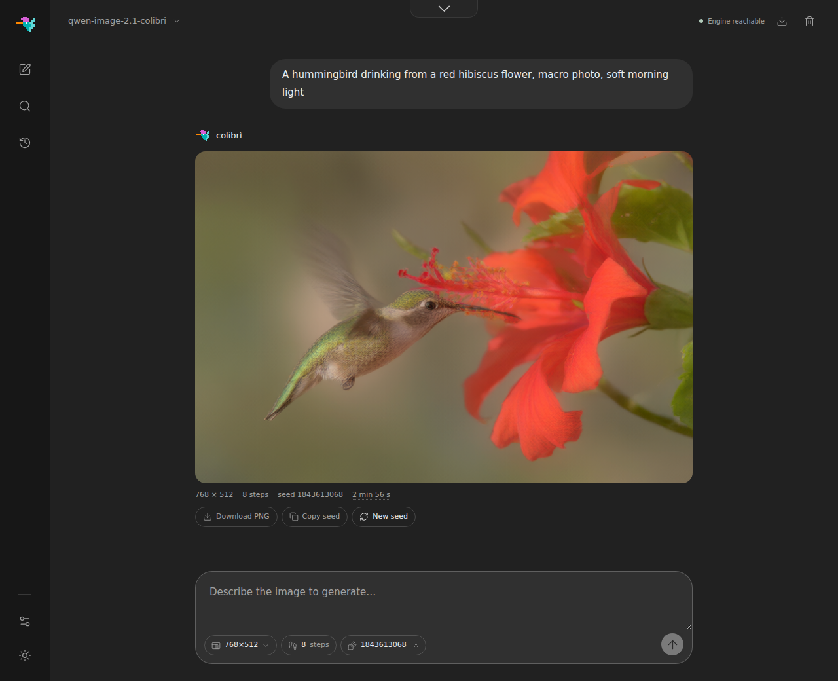This screenshot has width=838, height=681.
Task: Click the Copy seed button
Action: (314, 517)
